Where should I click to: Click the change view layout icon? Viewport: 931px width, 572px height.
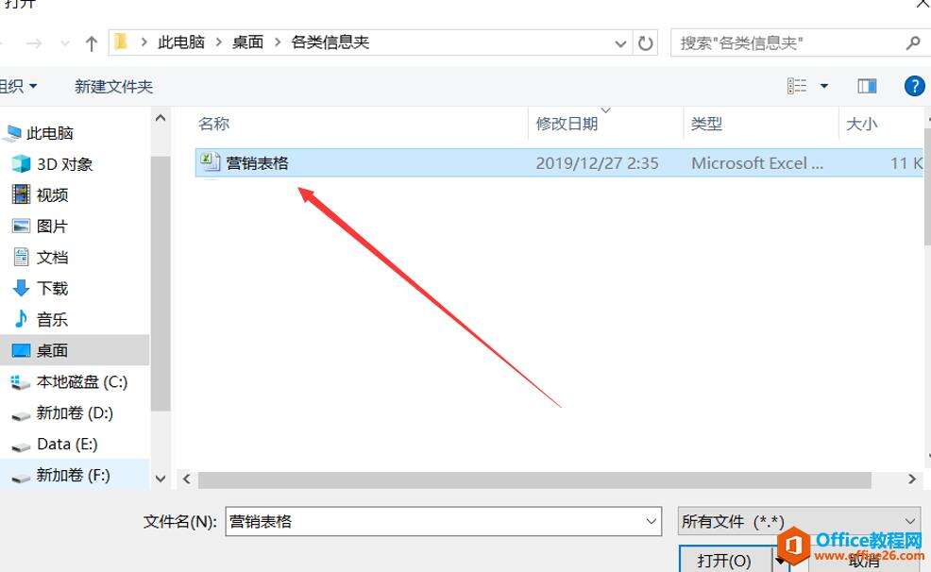tap(797, 86)
